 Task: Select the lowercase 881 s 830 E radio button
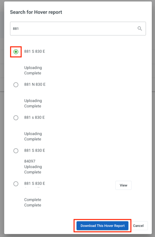16,117
